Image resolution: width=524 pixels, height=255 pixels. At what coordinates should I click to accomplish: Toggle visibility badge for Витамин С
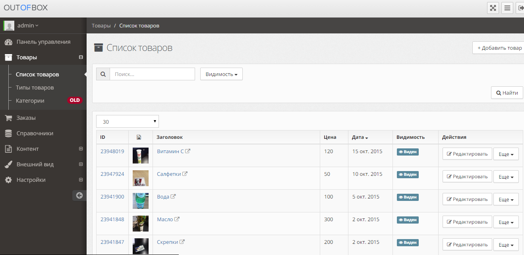pyautogui.click(x=408, y=152)
